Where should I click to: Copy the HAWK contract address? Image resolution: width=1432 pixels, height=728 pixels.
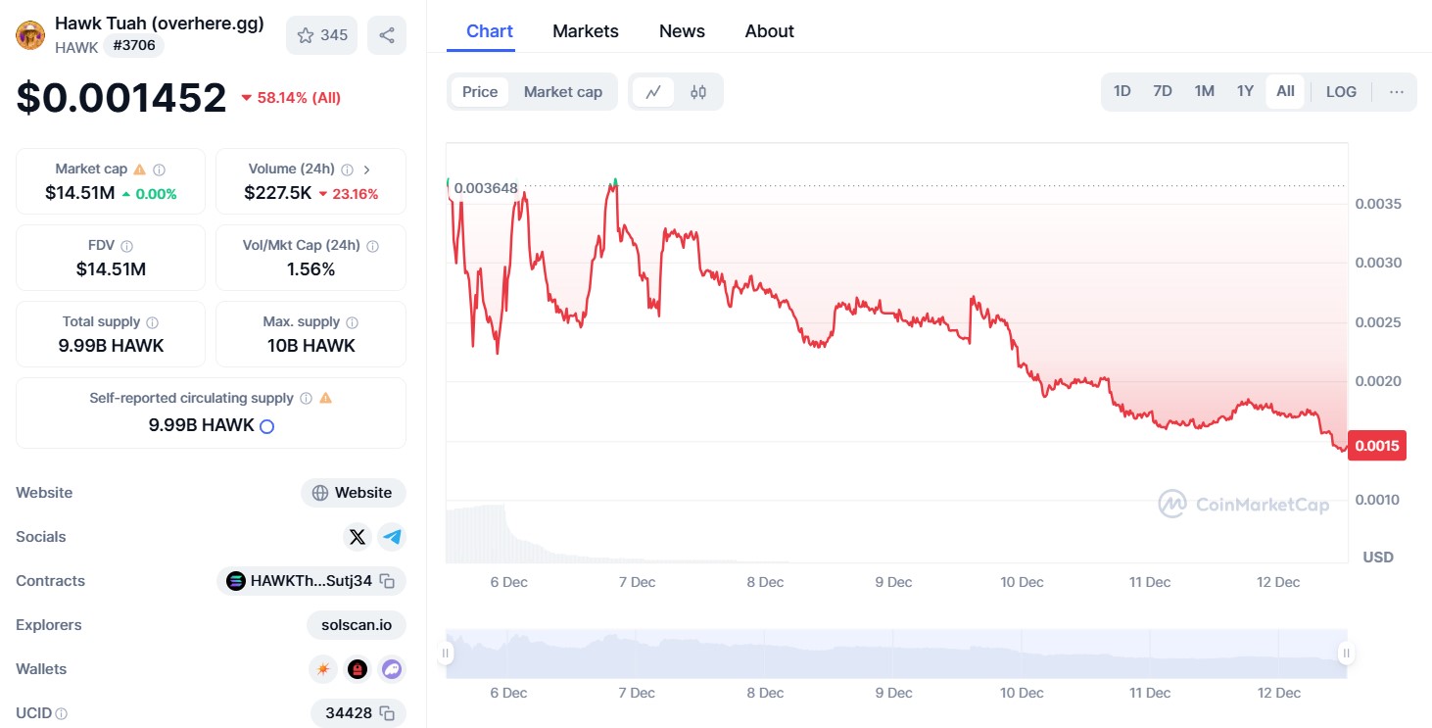(x=387, y=581)
